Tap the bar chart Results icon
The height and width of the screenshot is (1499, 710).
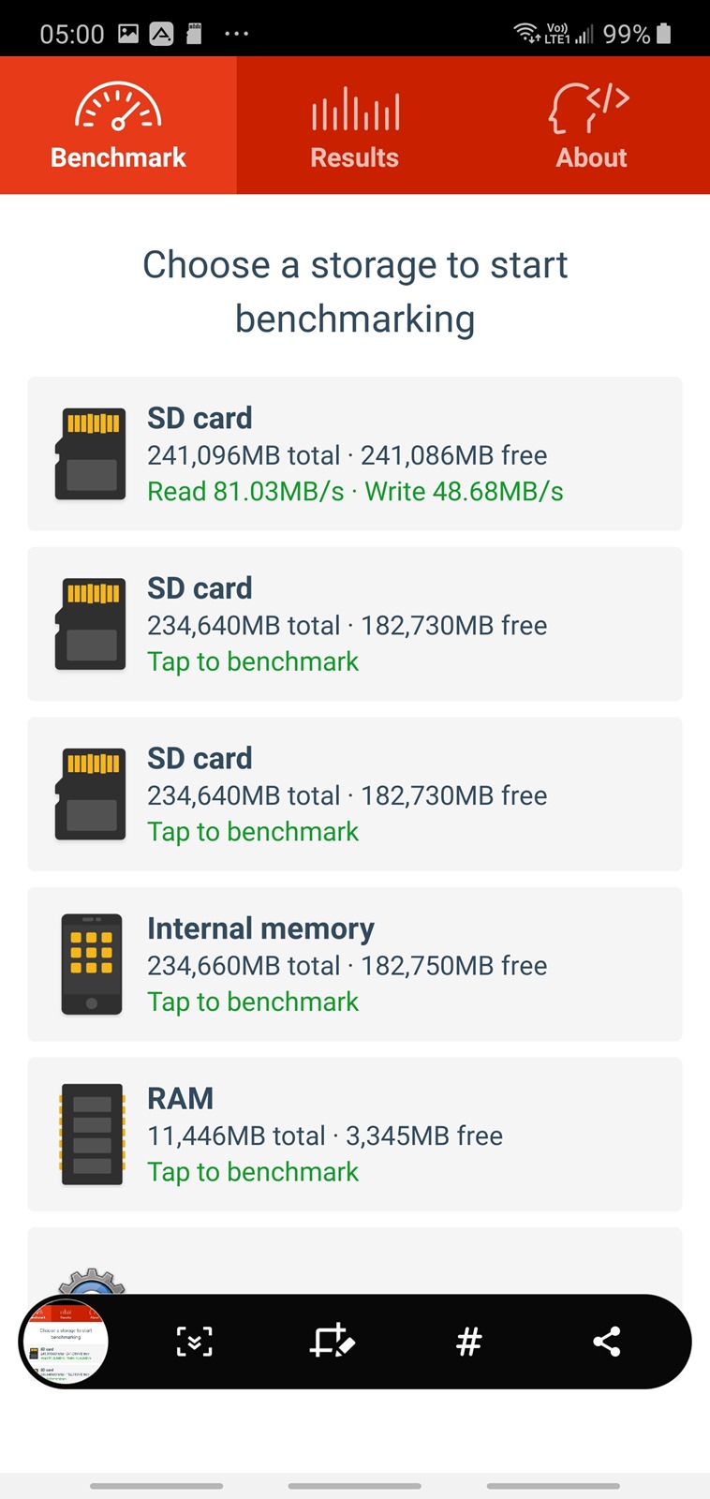pos(355,109)
